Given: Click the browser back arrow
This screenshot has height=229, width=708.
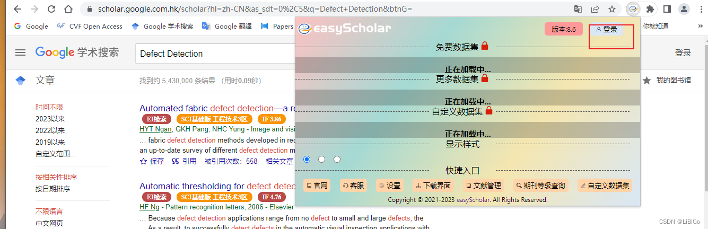Looking at the screenshot, I should pyautogui.click(x=16, y=9).
